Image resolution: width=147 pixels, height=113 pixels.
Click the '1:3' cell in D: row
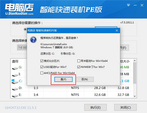tap(36, 88)
